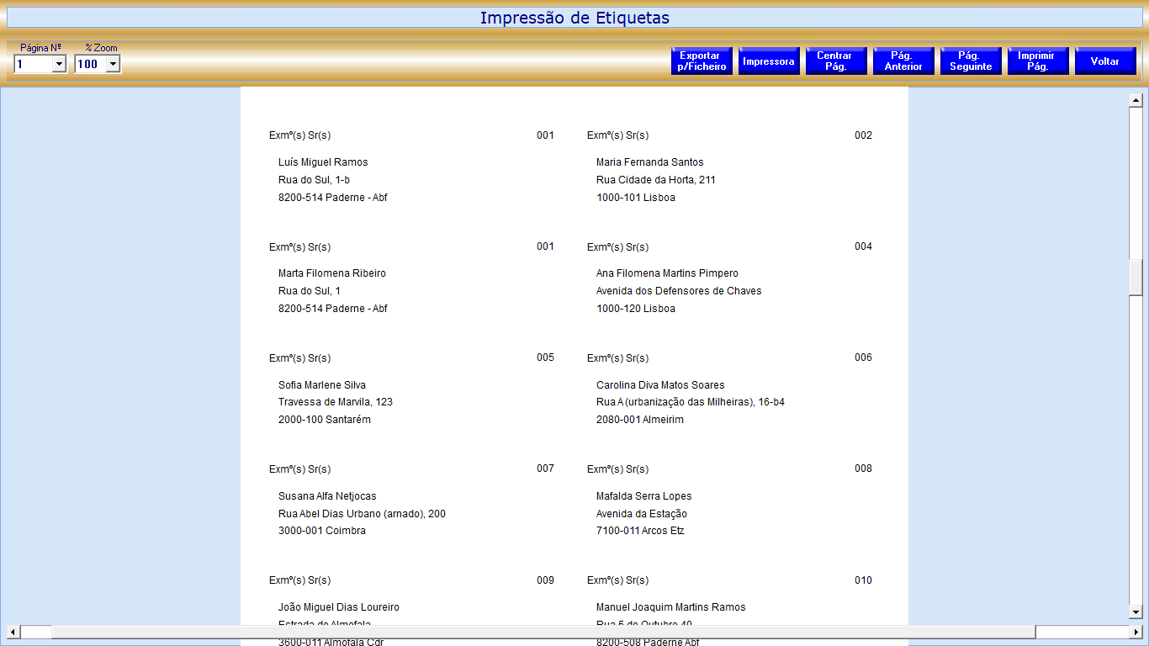Return using the Voltar button

[x=1104, y=61]
